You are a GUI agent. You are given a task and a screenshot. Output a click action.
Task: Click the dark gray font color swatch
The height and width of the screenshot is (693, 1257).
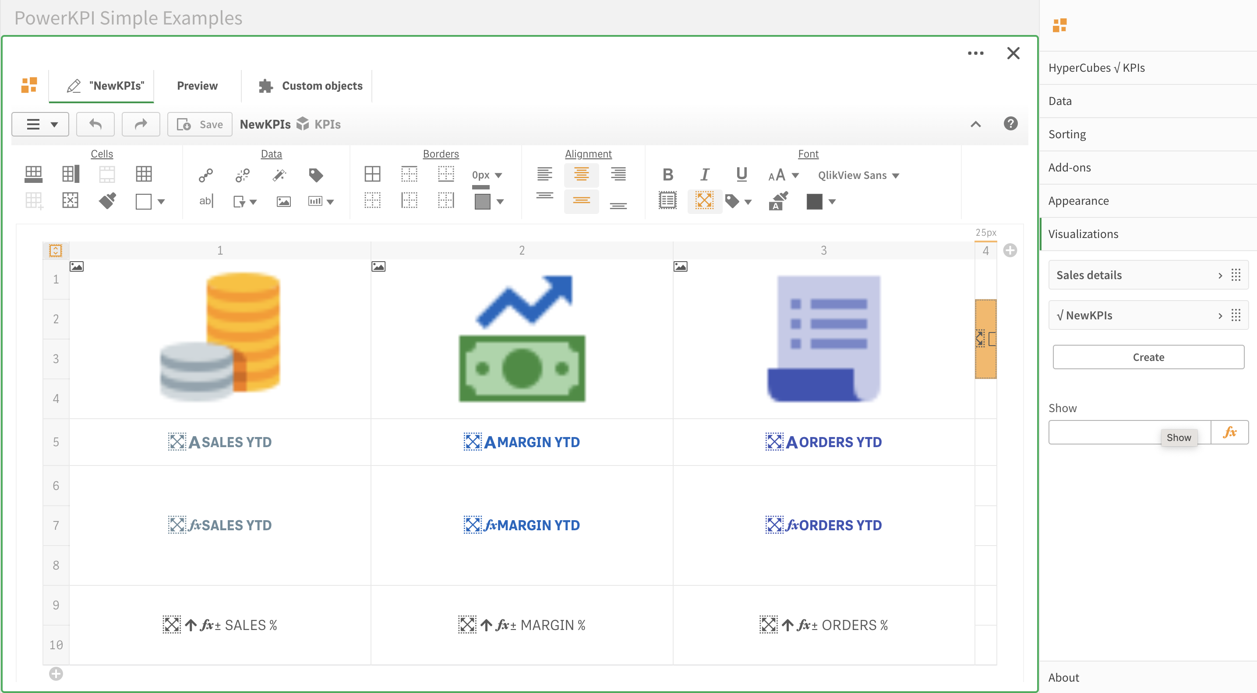(814, 201)
